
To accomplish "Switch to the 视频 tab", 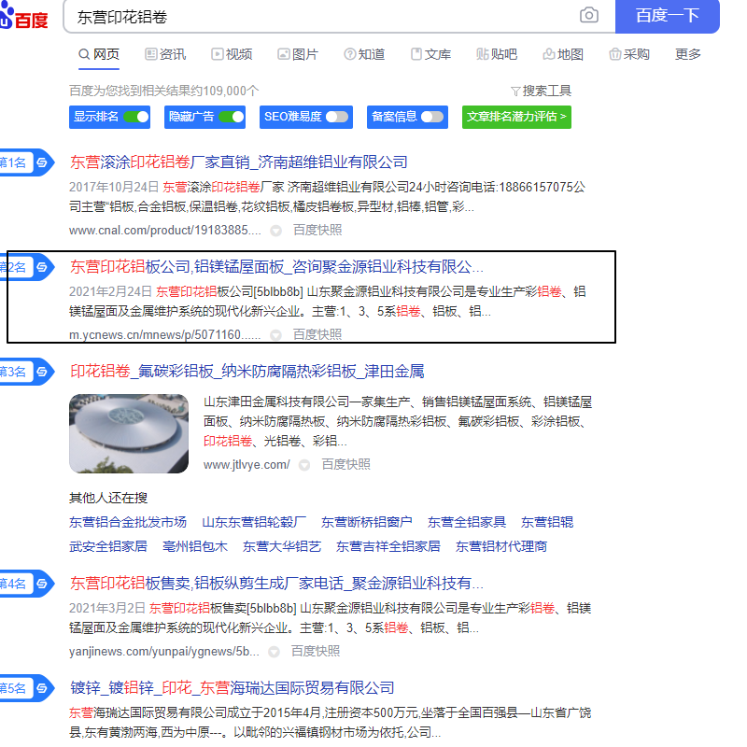I will [x=232, y=54].
